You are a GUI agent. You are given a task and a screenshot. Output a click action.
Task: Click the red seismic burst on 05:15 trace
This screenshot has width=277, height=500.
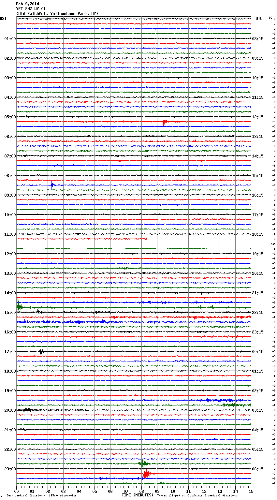165,122
